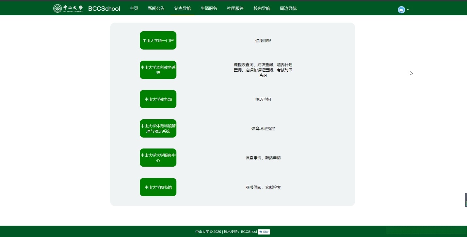
Task: Go to the 主页 menu item
Action: point(134,8)
